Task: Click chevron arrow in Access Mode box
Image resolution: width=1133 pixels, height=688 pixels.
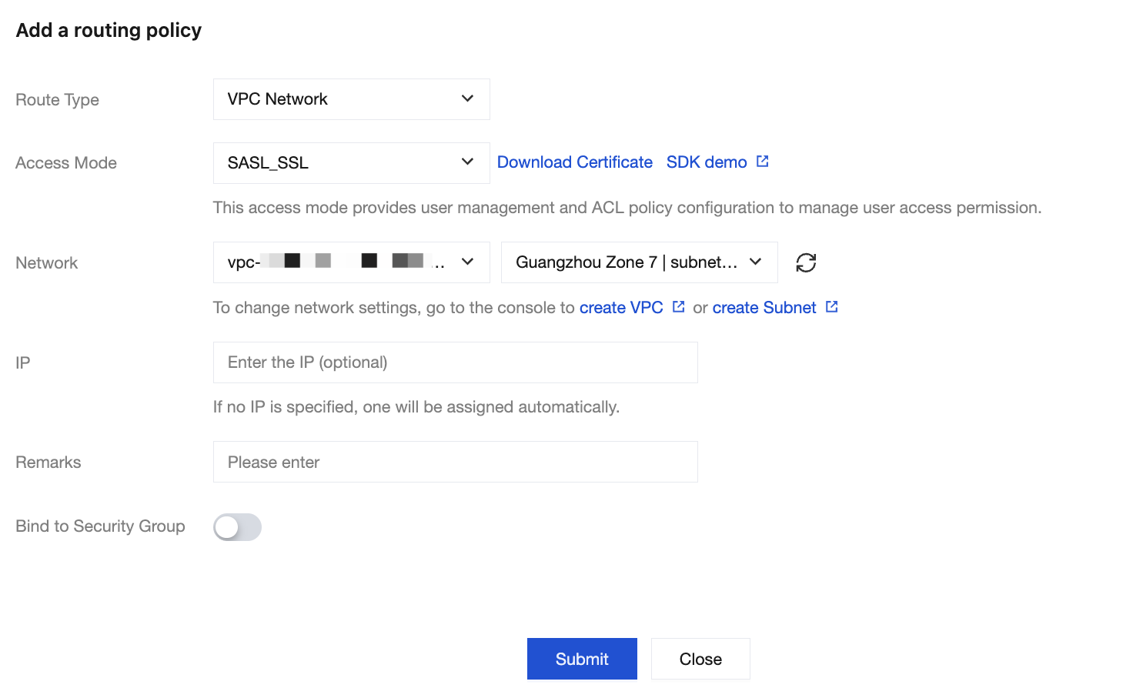Action: pyautogui.click(x=467, y=162)
